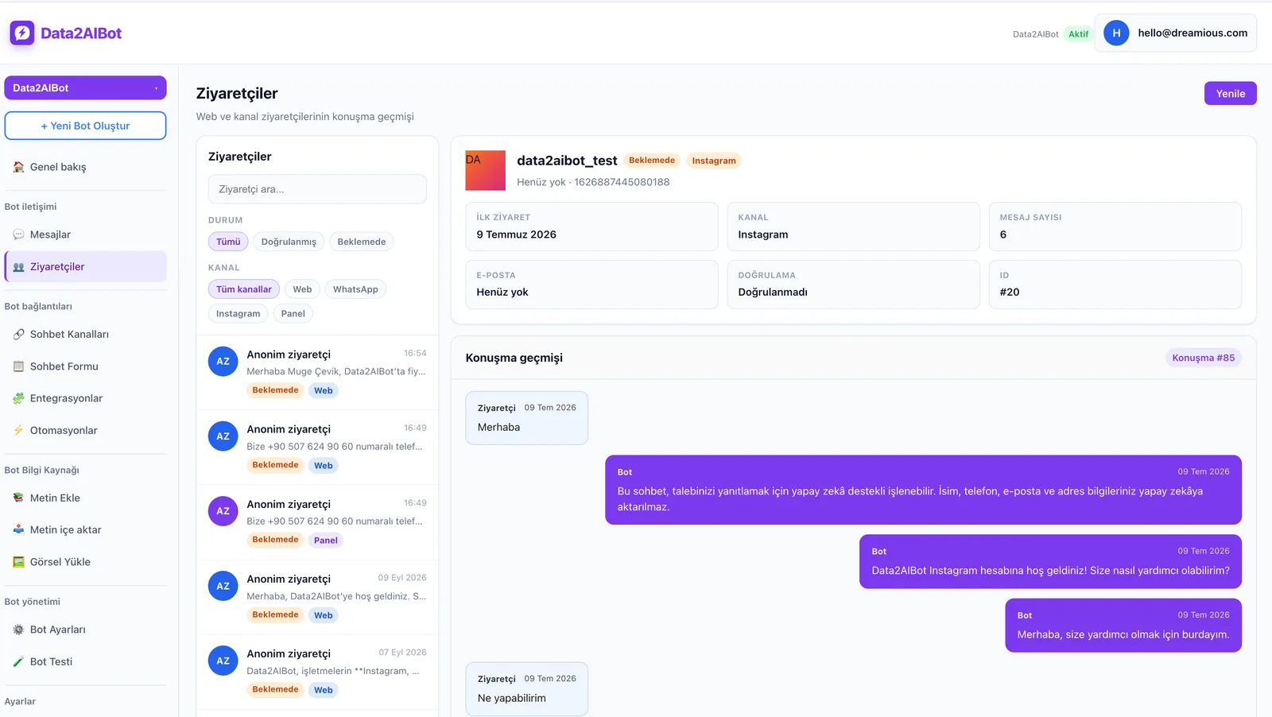Click the ID value #20

pos(1009,293)
